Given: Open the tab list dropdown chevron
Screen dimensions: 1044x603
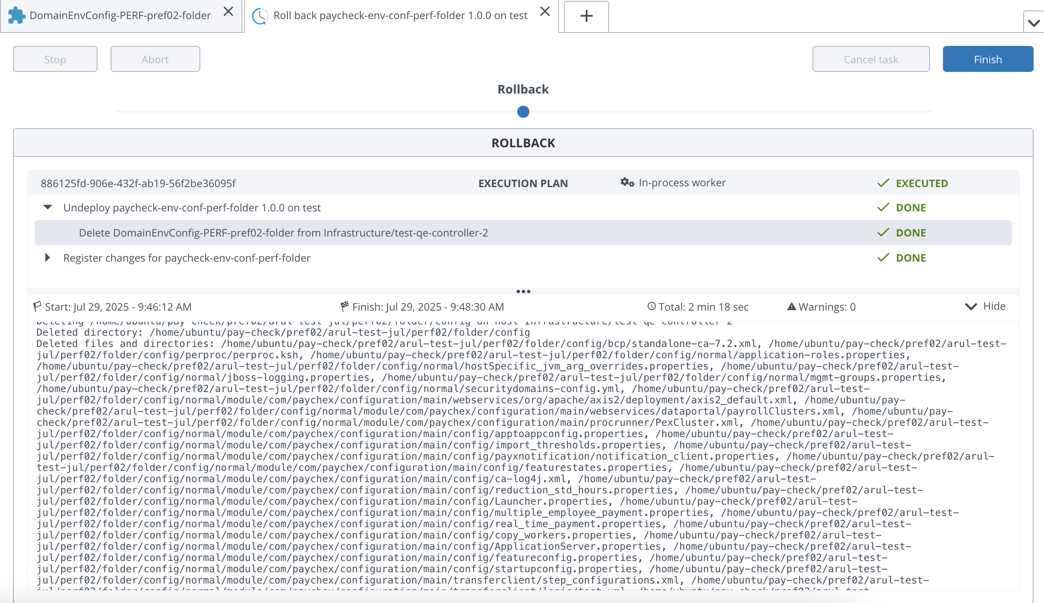Looking at the screenshot, I should coord(1034,23).
